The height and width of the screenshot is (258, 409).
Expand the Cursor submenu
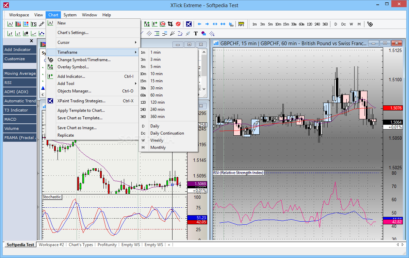point(93,42)
